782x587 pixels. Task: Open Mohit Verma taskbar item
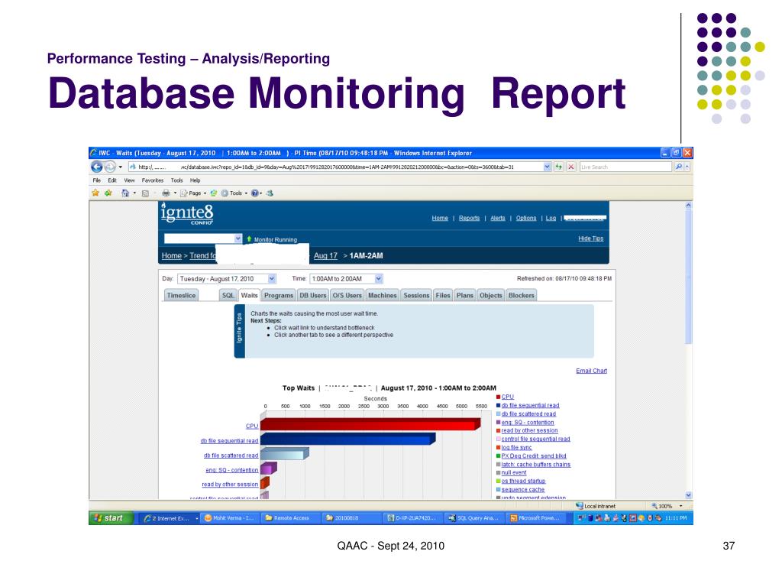tap(229, 518)
